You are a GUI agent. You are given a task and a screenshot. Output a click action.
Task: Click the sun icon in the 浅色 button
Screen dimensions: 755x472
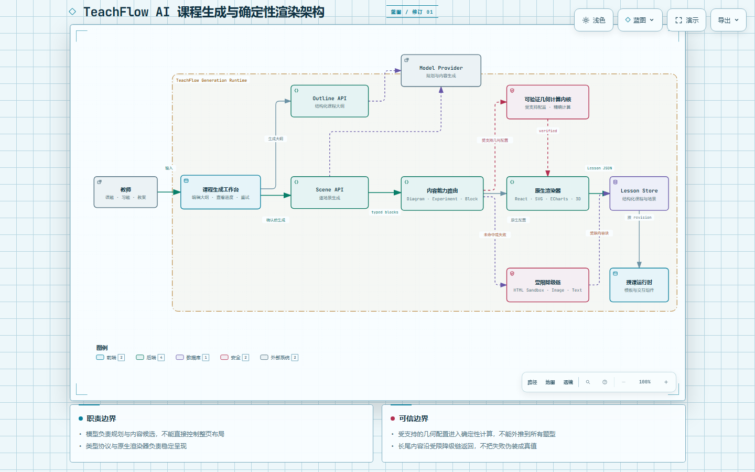586,20
